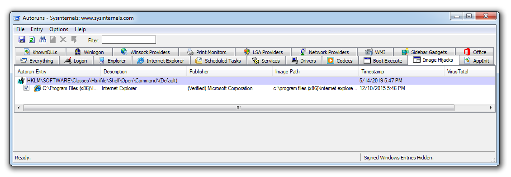511x177 pixels.
Task: Click into the Filter text box
Action: (129, 40)
